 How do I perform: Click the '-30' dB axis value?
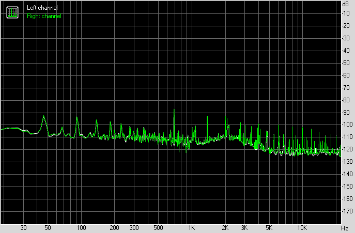pyautogui.click(x=346, y=38)
